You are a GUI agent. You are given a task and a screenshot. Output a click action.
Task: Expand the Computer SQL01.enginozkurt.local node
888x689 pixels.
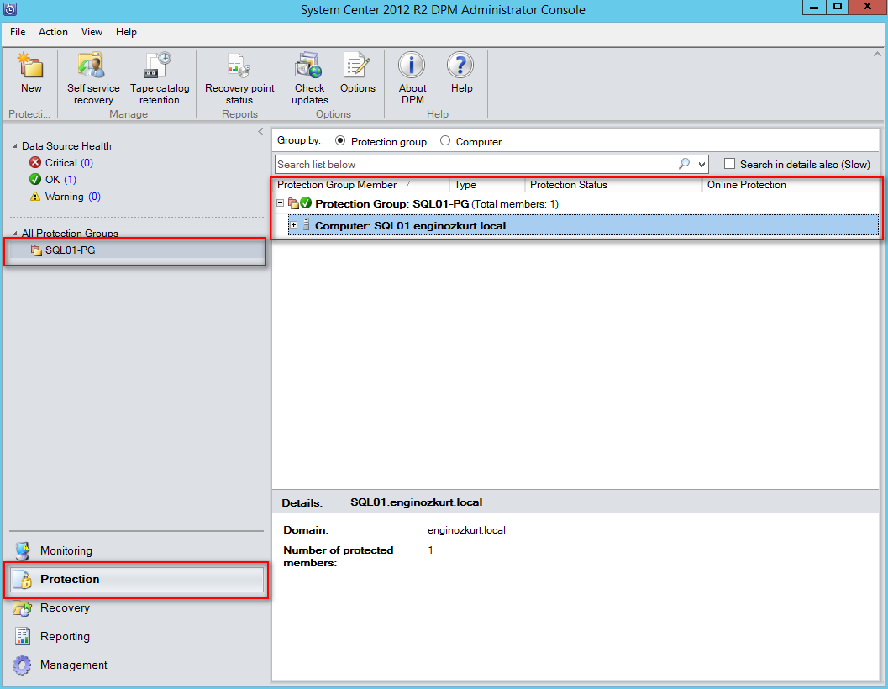(293, 225)
